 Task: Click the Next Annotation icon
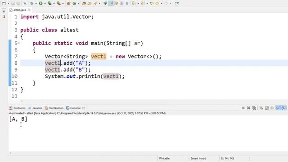coord(134,3)
